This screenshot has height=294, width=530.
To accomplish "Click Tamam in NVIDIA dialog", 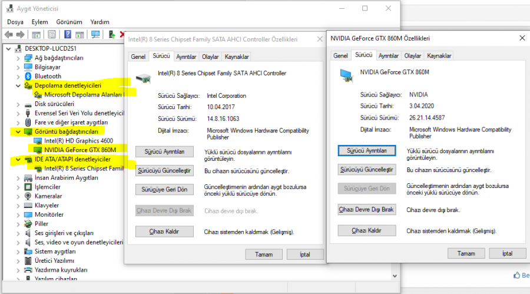I will [x=466, y=253].
